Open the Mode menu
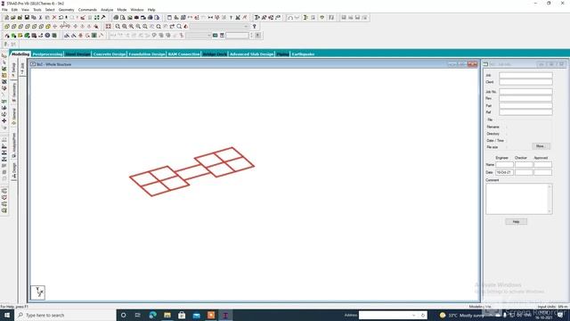Viewport: 570px width, 321px height. pyautogui.click(x=122, y=10)
